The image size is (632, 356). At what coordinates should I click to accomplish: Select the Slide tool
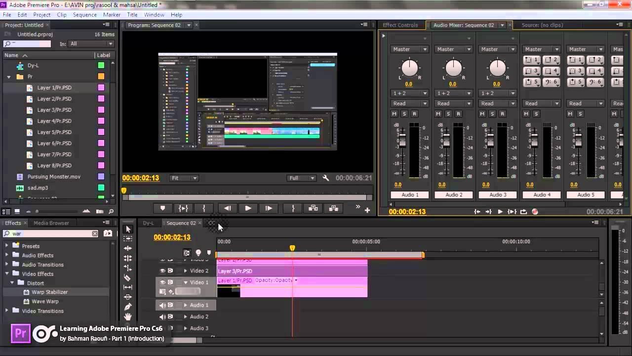(x=128, y=297)
